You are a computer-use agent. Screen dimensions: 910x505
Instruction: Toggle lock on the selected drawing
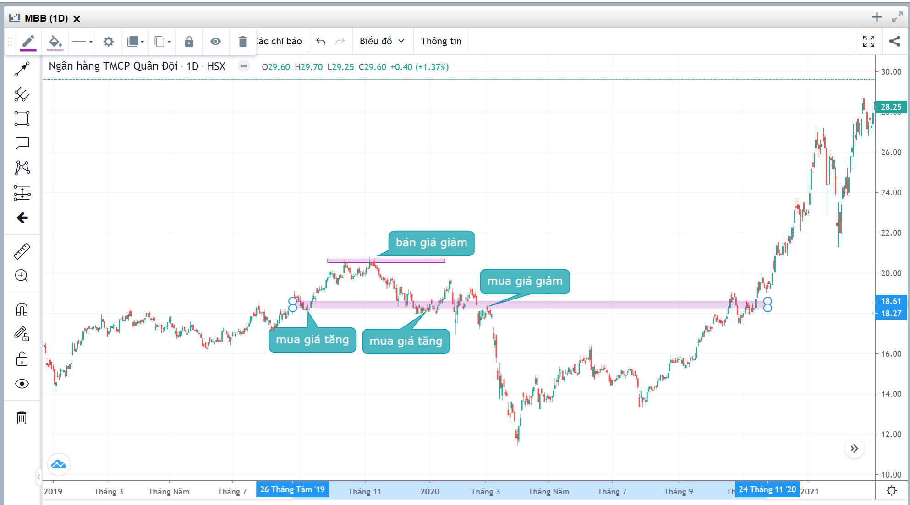click(189, 42)
